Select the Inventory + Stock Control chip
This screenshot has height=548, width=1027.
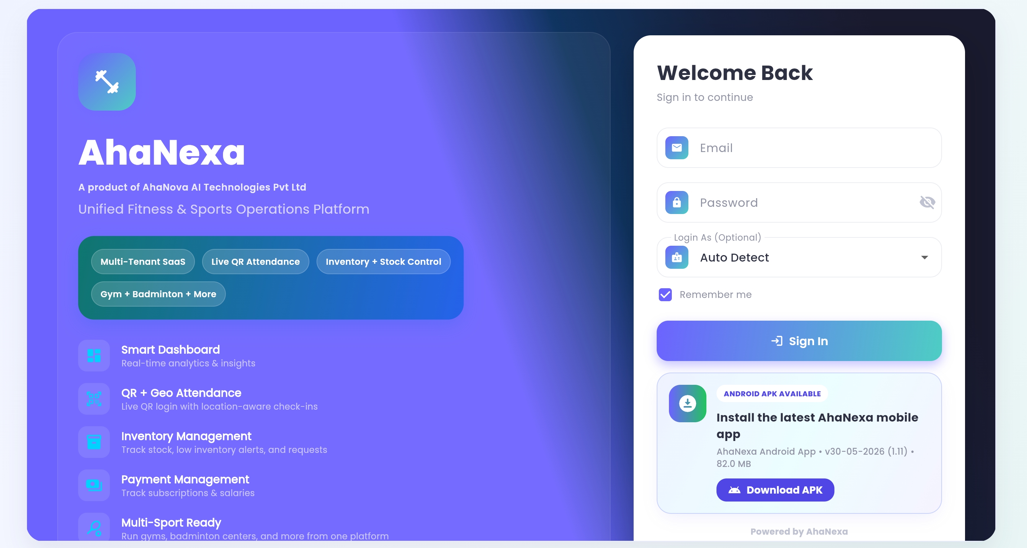(383, 262)
